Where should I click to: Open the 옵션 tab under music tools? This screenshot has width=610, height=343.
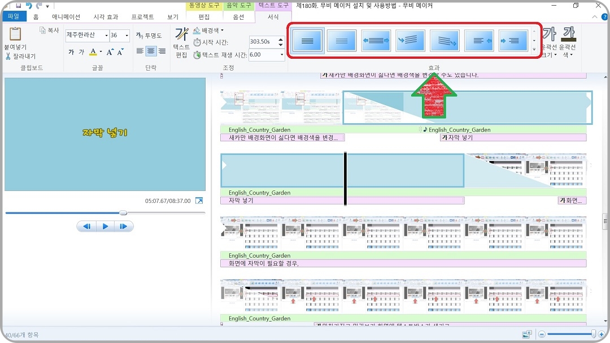[x=238, y=17]
